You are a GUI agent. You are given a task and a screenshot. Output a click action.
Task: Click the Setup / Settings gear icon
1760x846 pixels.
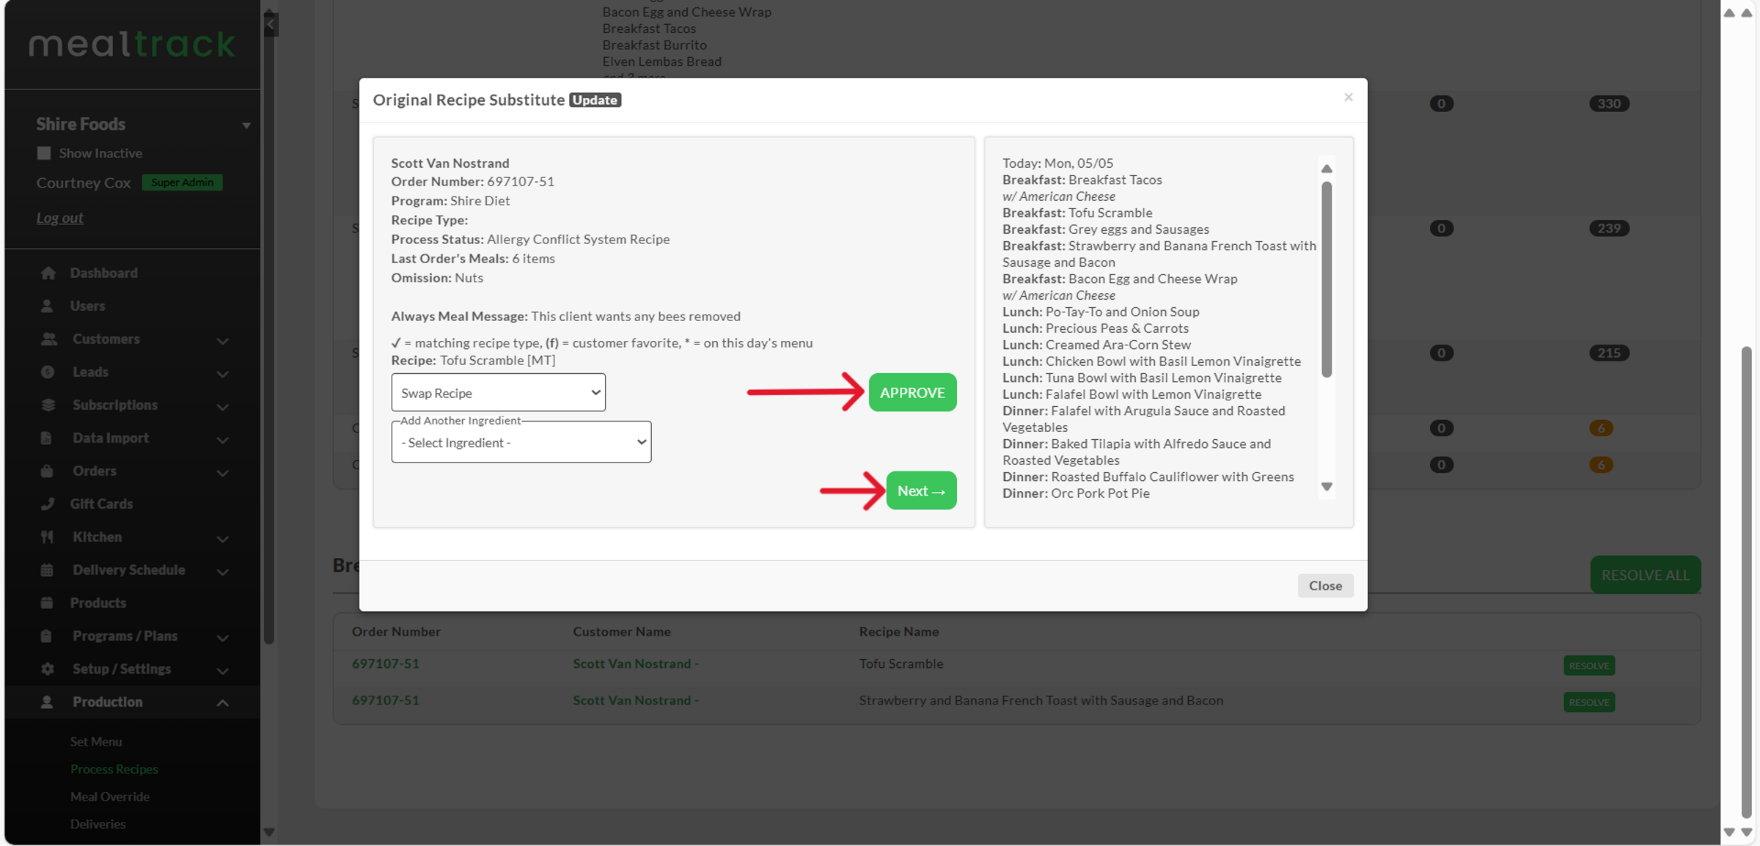(48, 669)
